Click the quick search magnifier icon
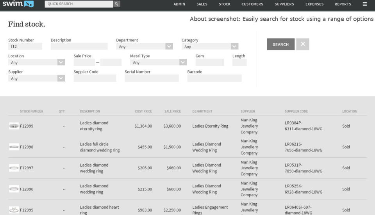Screen dimensions: 375x215 [x=116, y=4]
